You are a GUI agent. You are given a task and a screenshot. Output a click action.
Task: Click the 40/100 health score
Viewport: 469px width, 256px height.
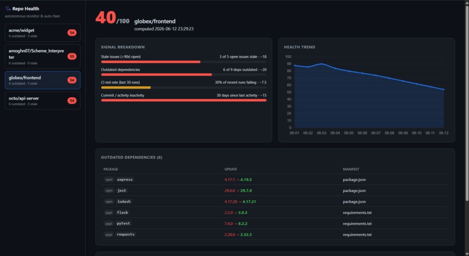[112, 18]
